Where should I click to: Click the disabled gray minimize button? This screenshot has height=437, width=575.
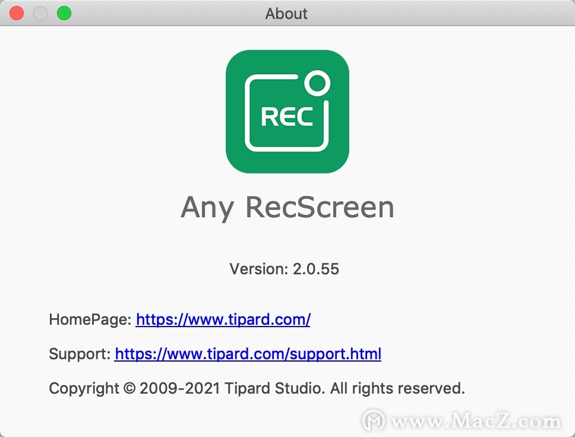40,13
